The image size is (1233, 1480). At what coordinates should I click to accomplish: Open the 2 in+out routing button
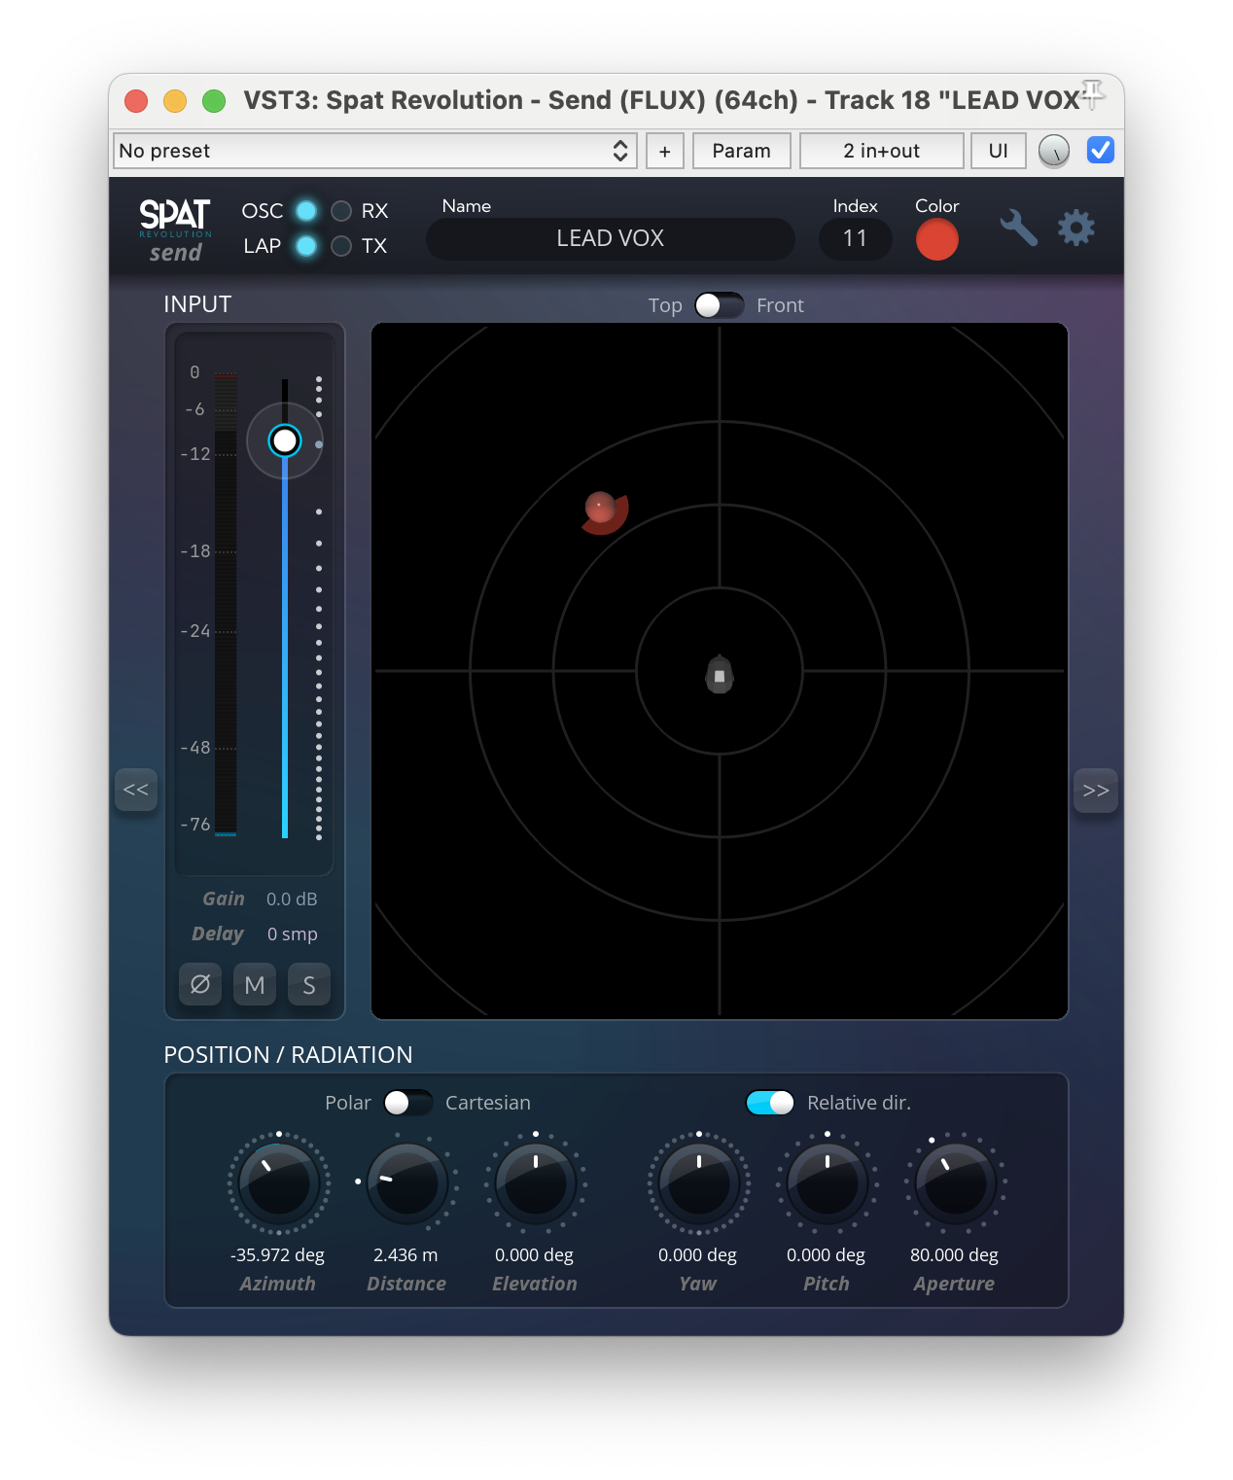pyautogui.click(x=881, y=151)
